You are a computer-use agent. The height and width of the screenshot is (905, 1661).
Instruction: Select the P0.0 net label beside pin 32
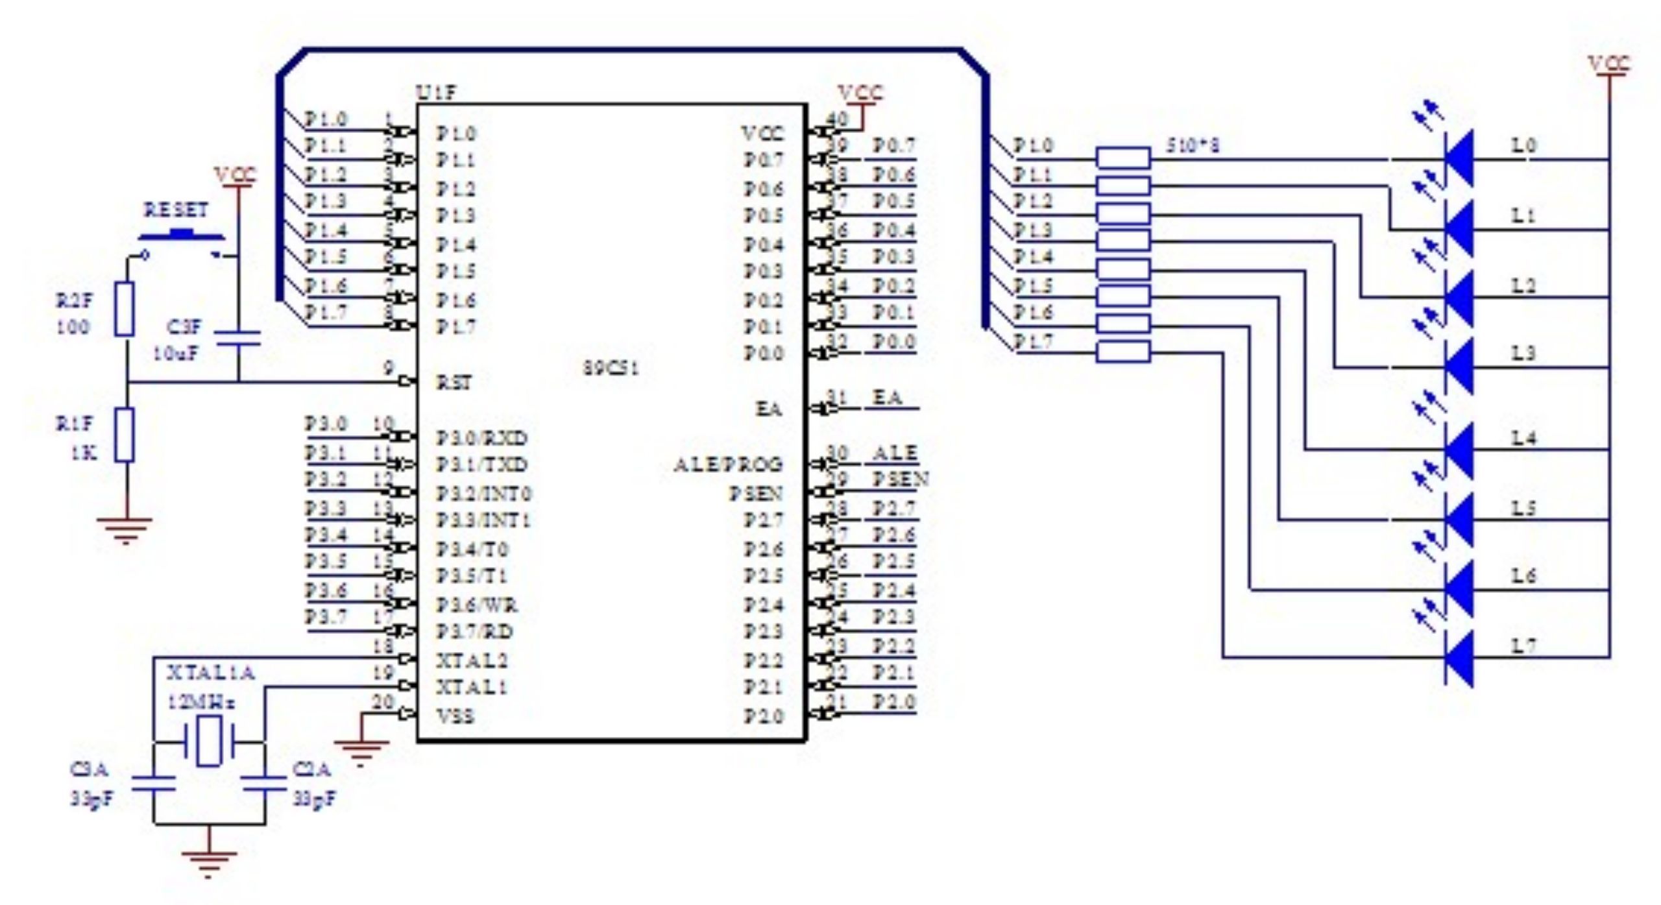click(894, 341)
